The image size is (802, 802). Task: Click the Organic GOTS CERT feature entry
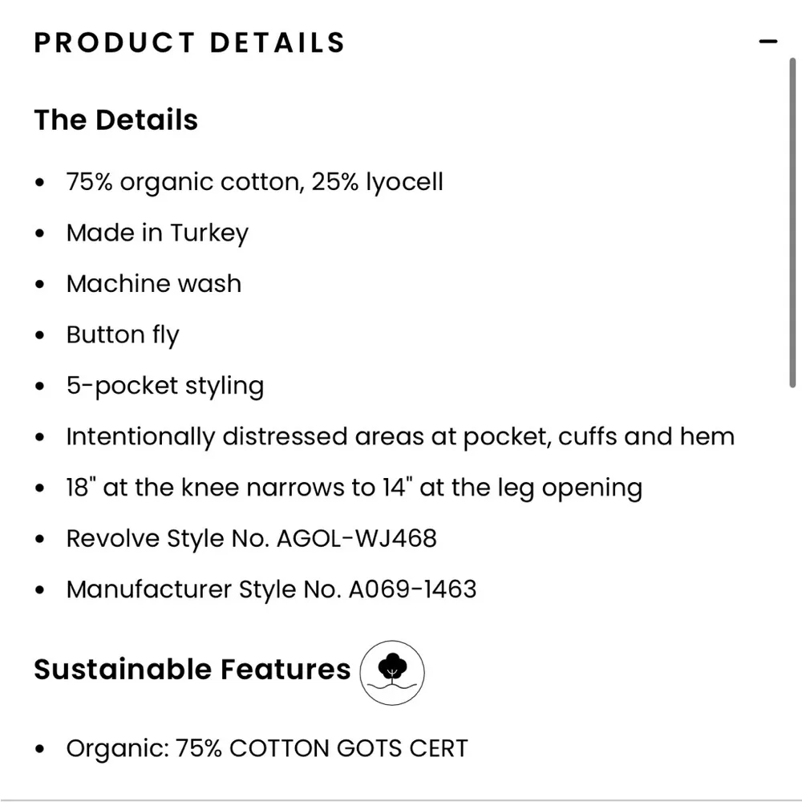click(x=267, y=747)
